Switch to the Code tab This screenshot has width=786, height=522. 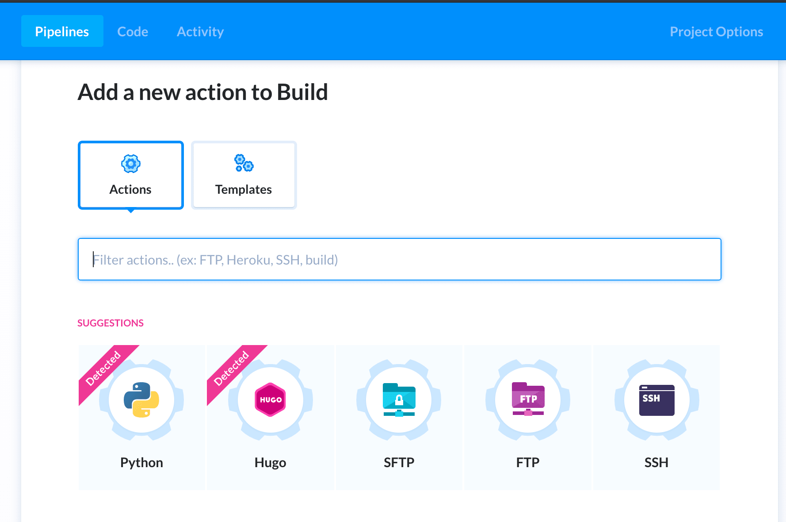point(133,31)
